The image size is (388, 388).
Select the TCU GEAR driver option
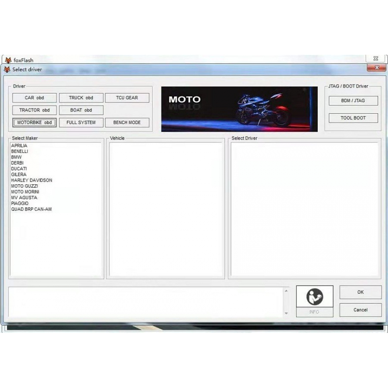[127, 98]
